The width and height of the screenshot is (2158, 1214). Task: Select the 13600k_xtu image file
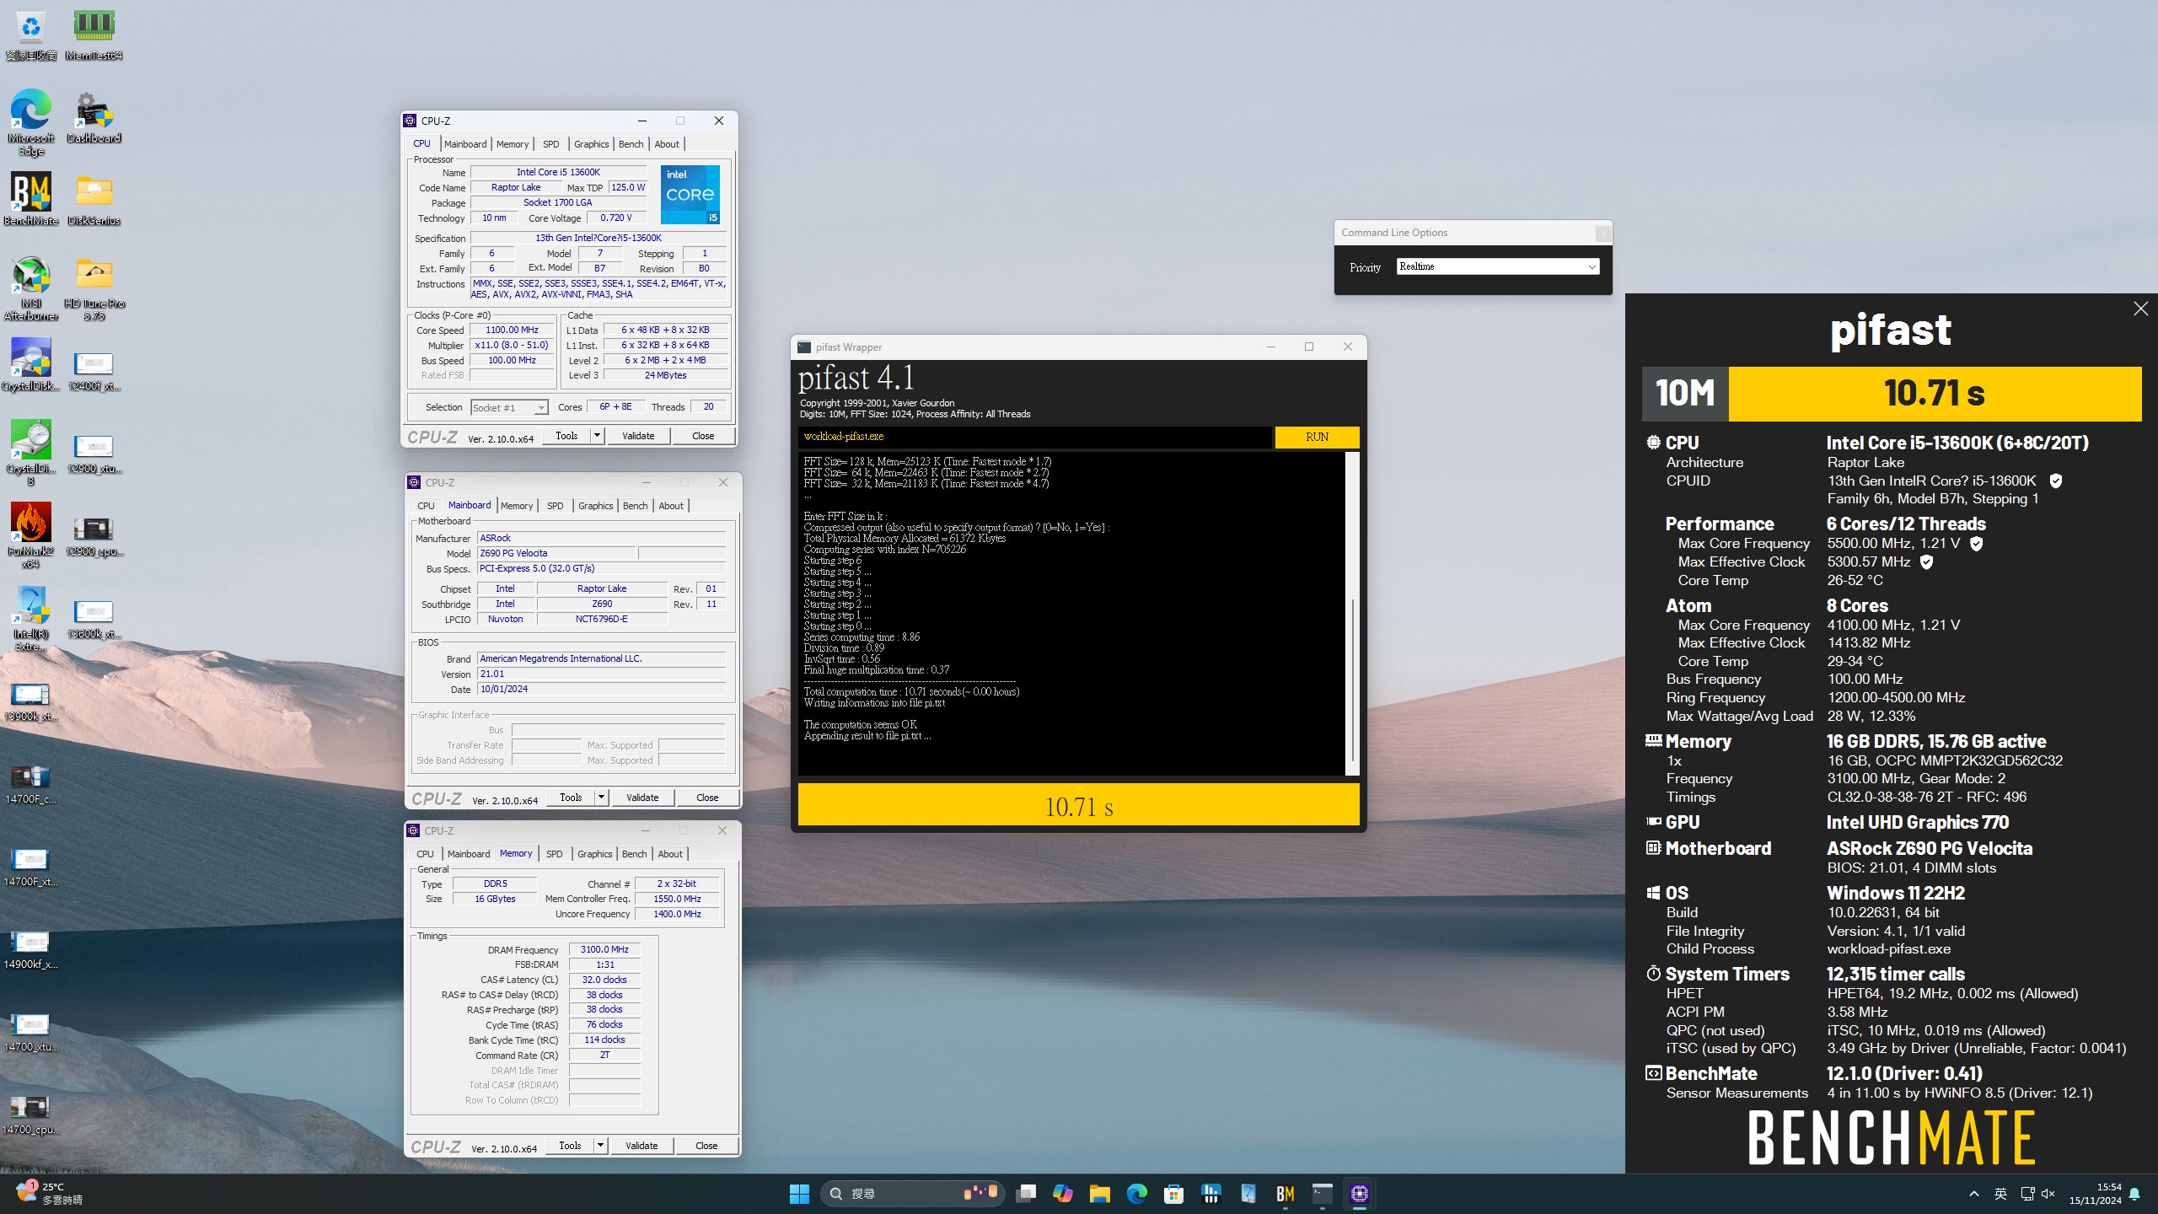[x=94, y=619]
